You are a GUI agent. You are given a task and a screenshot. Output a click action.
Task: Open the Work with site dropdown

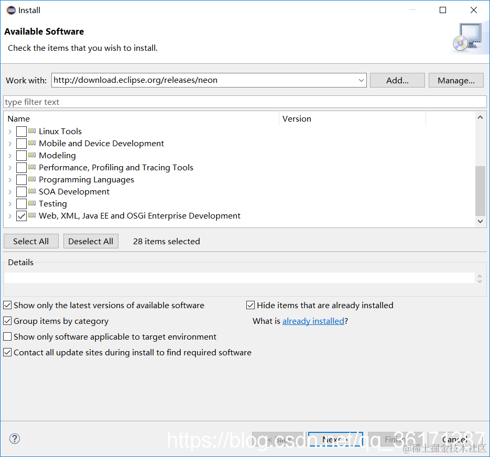click(361, 80)
